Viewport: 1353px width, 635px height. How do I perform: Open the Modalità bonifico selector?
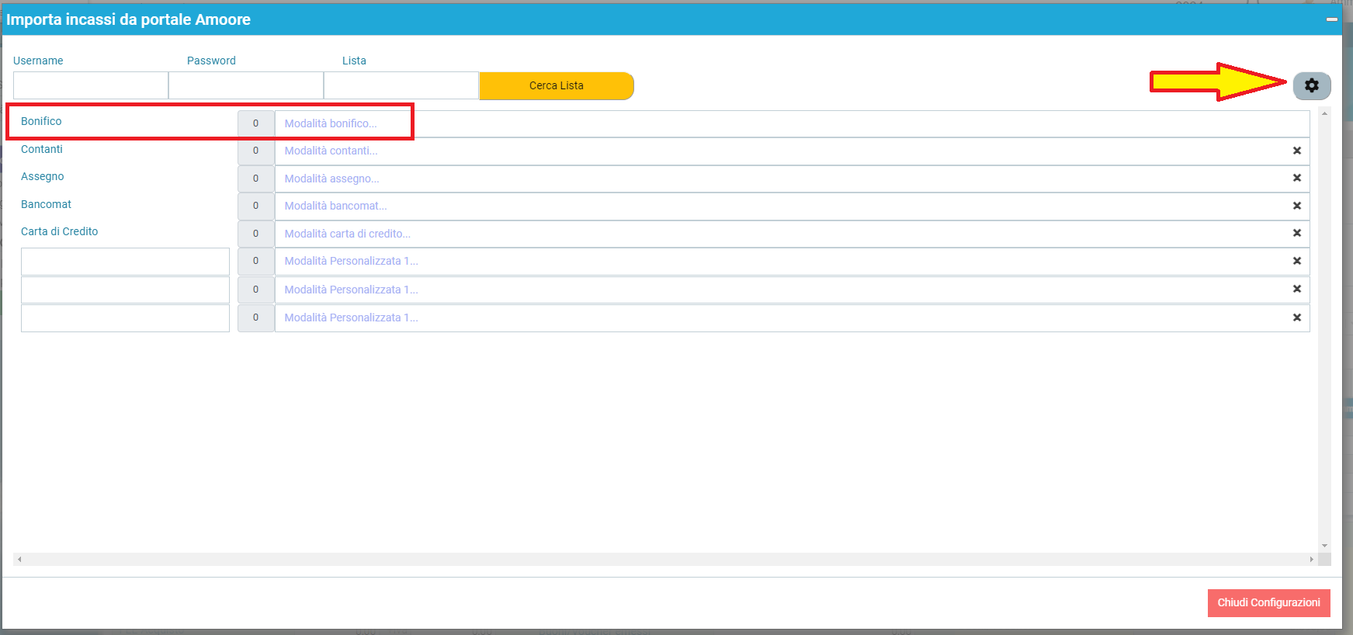[x=792, y=123]
